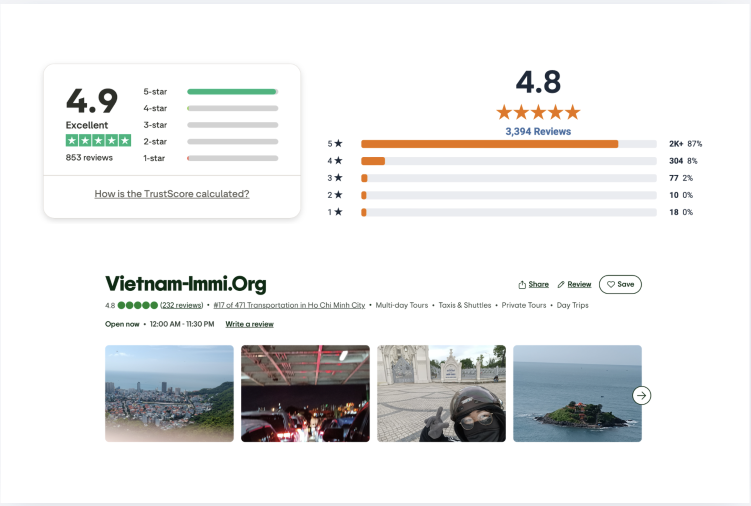This screenshot has height=506, width=751.
Task: Open 'How is the TrustScore calculated?' link
Action: (171, 194)
